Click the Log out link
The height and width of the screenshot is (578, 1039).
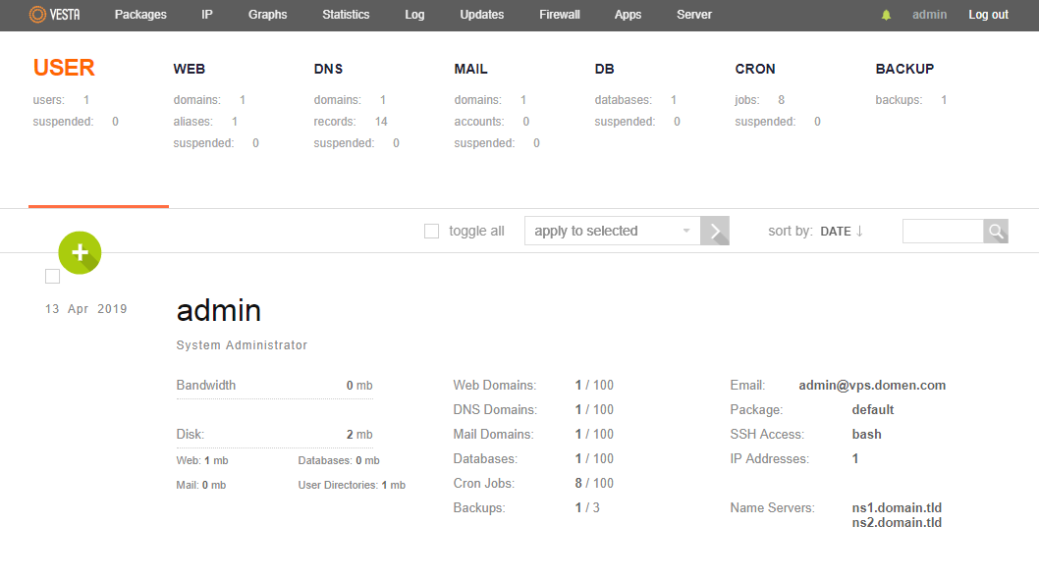[988, 15]
